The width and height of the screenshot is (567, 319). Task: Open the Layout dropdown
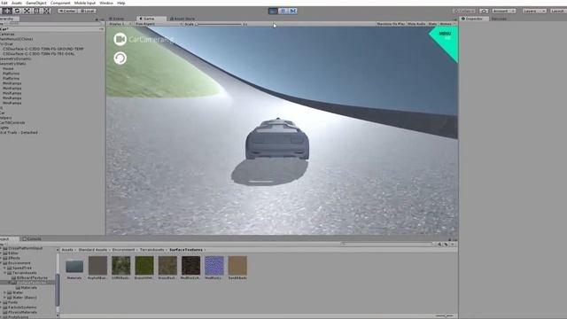558,12
